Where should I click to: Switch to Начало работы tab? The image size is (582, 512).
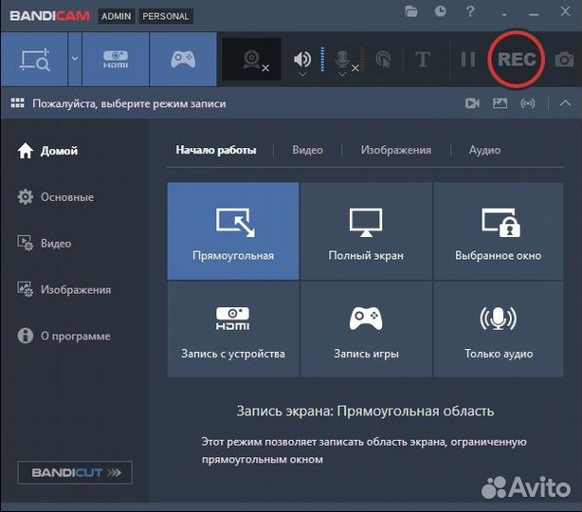click(216, 150)
